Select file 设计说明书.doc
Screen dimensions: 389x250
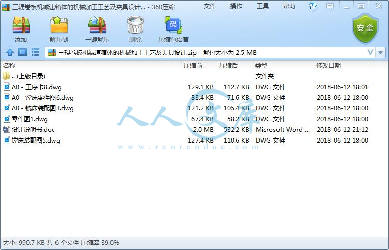(188, 129)
